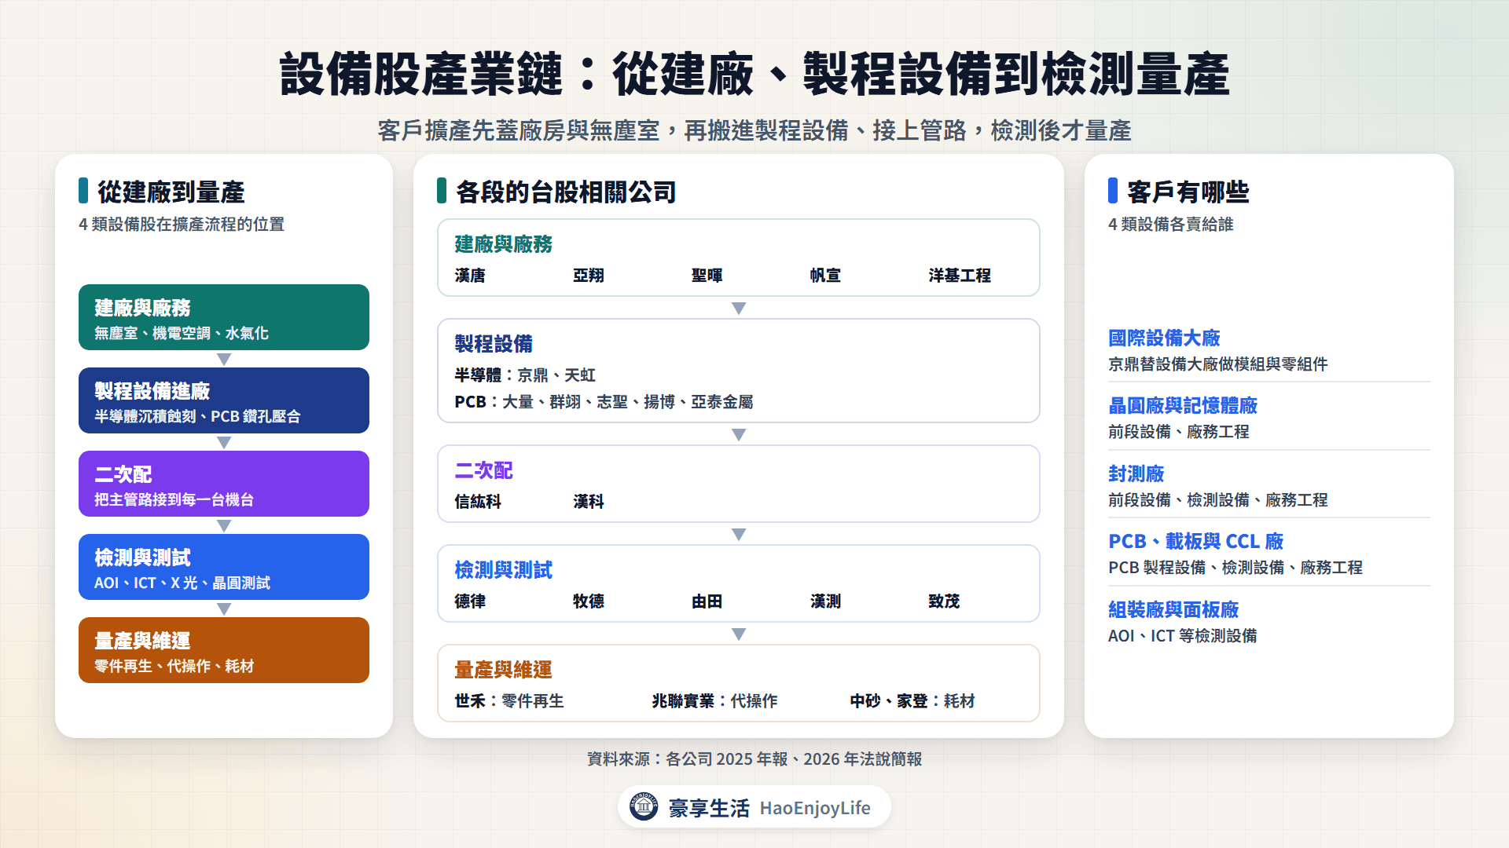Click company name 信紘科
Screen dimensions: 1509x848
pos(478,502)
